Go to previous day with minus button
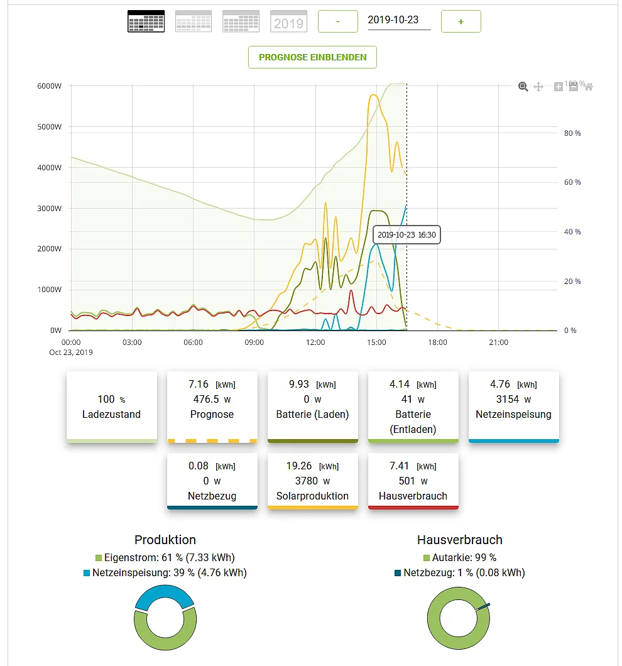The image size is (622, 666). tap(338, 21)
